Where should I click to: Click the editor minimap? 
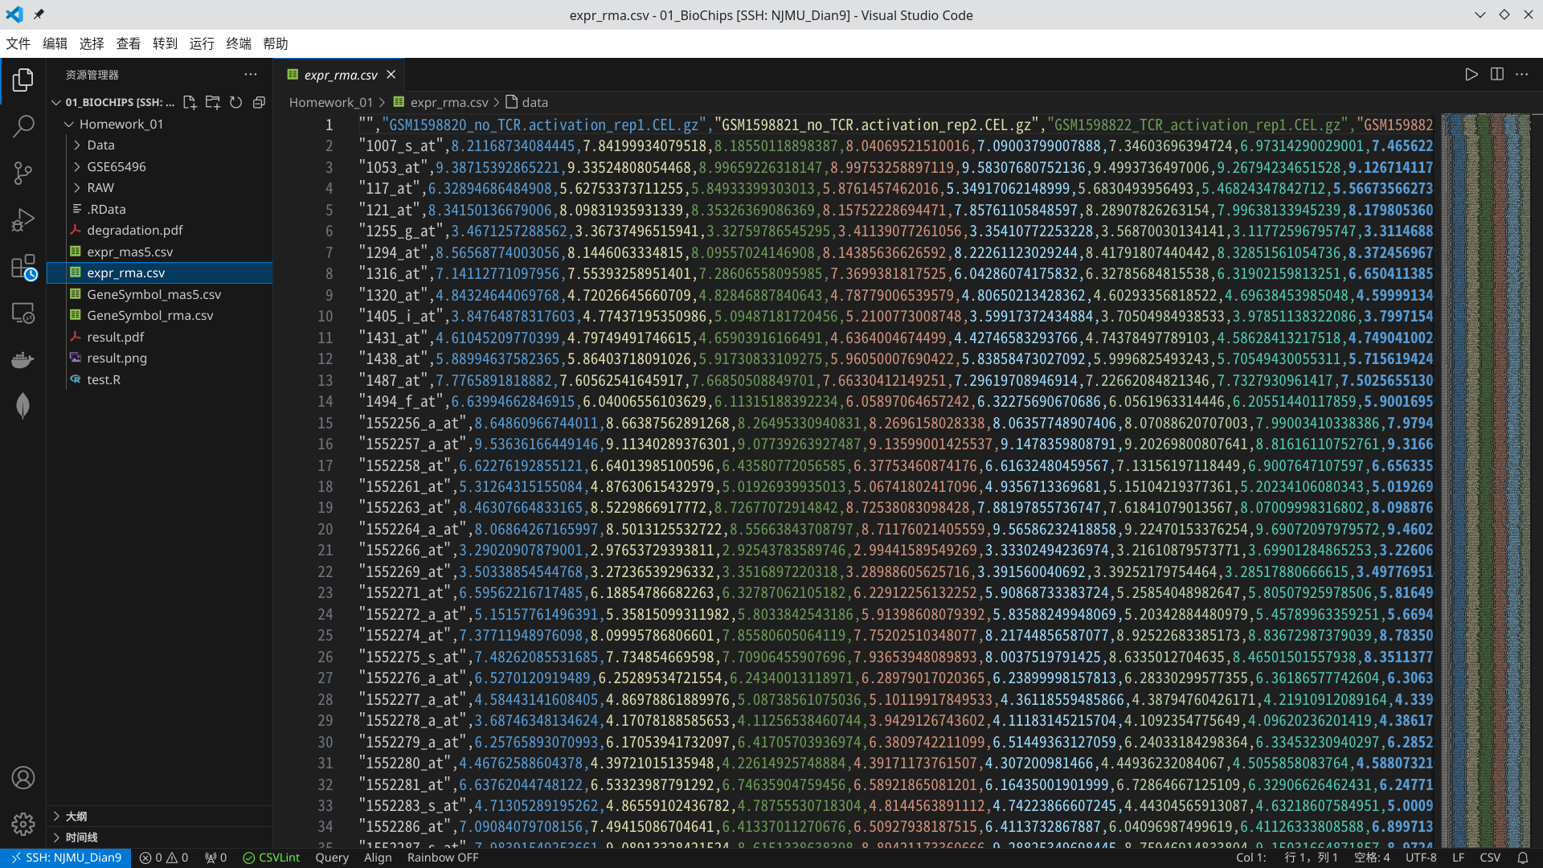[x=1485, y=479]
